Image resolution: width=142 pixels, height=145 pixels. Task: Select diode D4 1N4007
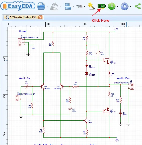(87, 73)
